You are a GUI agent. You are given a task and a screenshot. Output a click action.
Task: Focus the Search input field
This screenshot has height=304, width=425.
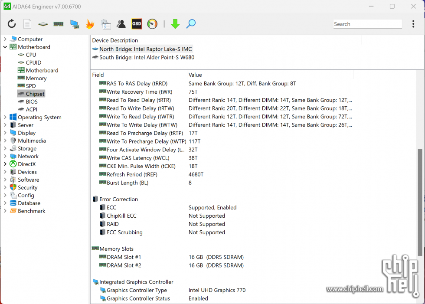(368, 24)
